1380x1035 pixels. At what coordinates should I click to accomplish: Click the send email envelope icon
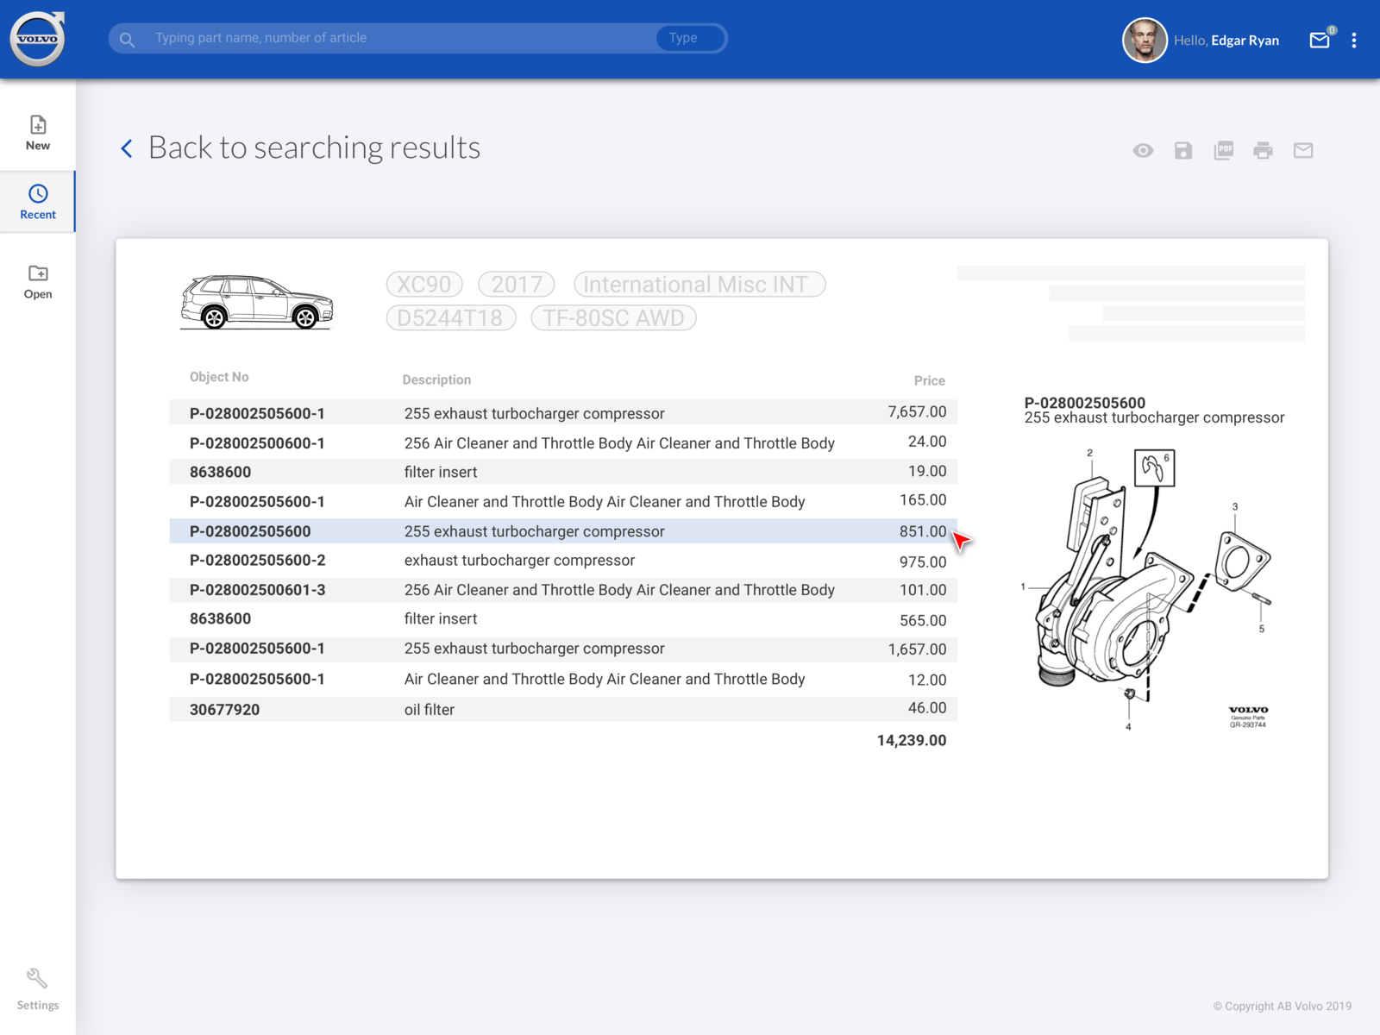coord(1303,150)
